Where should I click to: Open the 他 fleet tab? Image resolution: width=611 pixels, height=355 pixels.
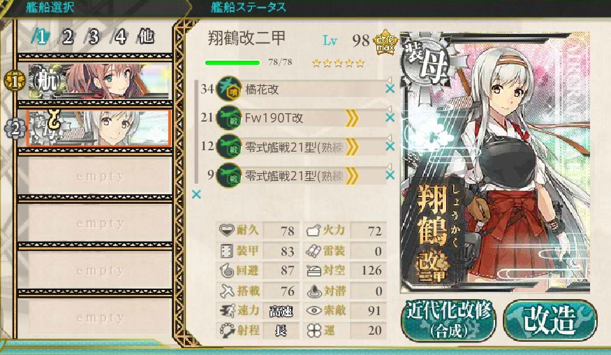[146, 36]
